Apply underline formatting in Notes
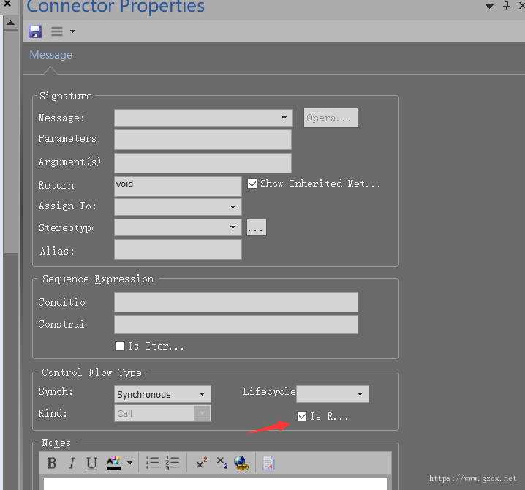This screenshot has height=490, width=525. [91, 463]
